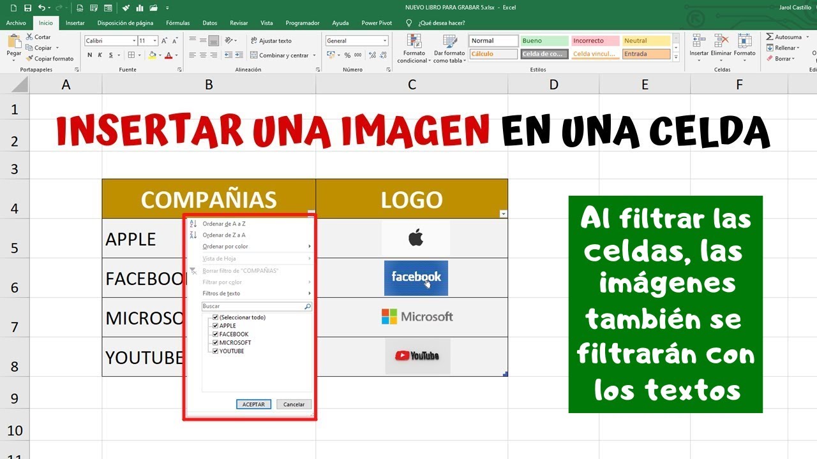
Task: Increase font size
Action: point(163,41)
